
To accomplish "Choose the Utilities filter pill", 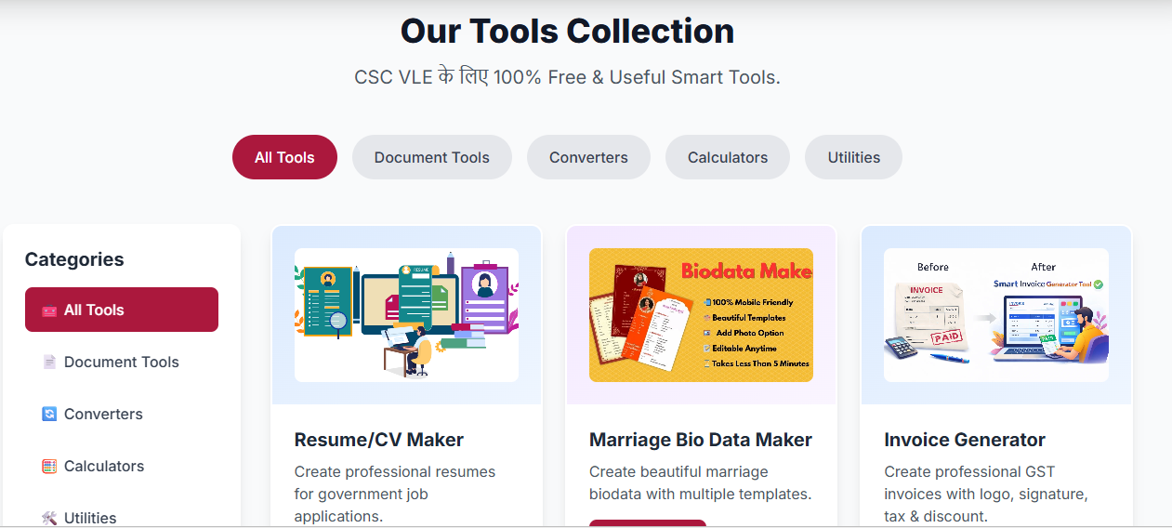I will tap(853, 157).
